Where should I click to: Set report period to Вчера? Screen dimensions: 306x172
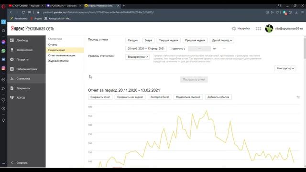pyautogui.click(x=148, y=40)
